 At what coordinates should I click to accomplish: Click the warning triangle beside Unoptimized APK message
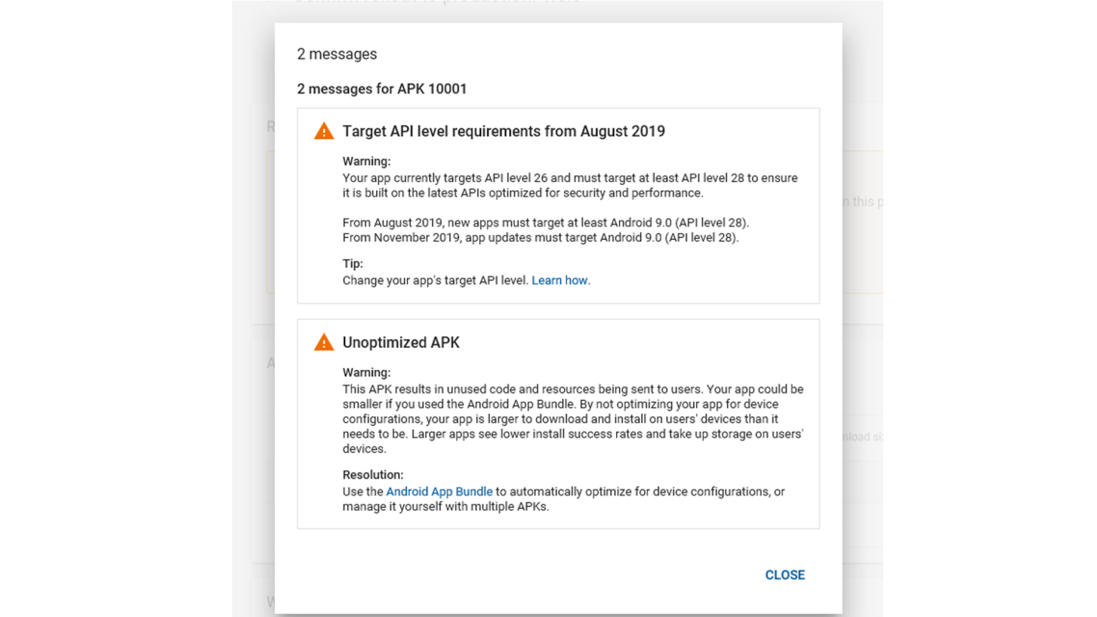(323, 341)
